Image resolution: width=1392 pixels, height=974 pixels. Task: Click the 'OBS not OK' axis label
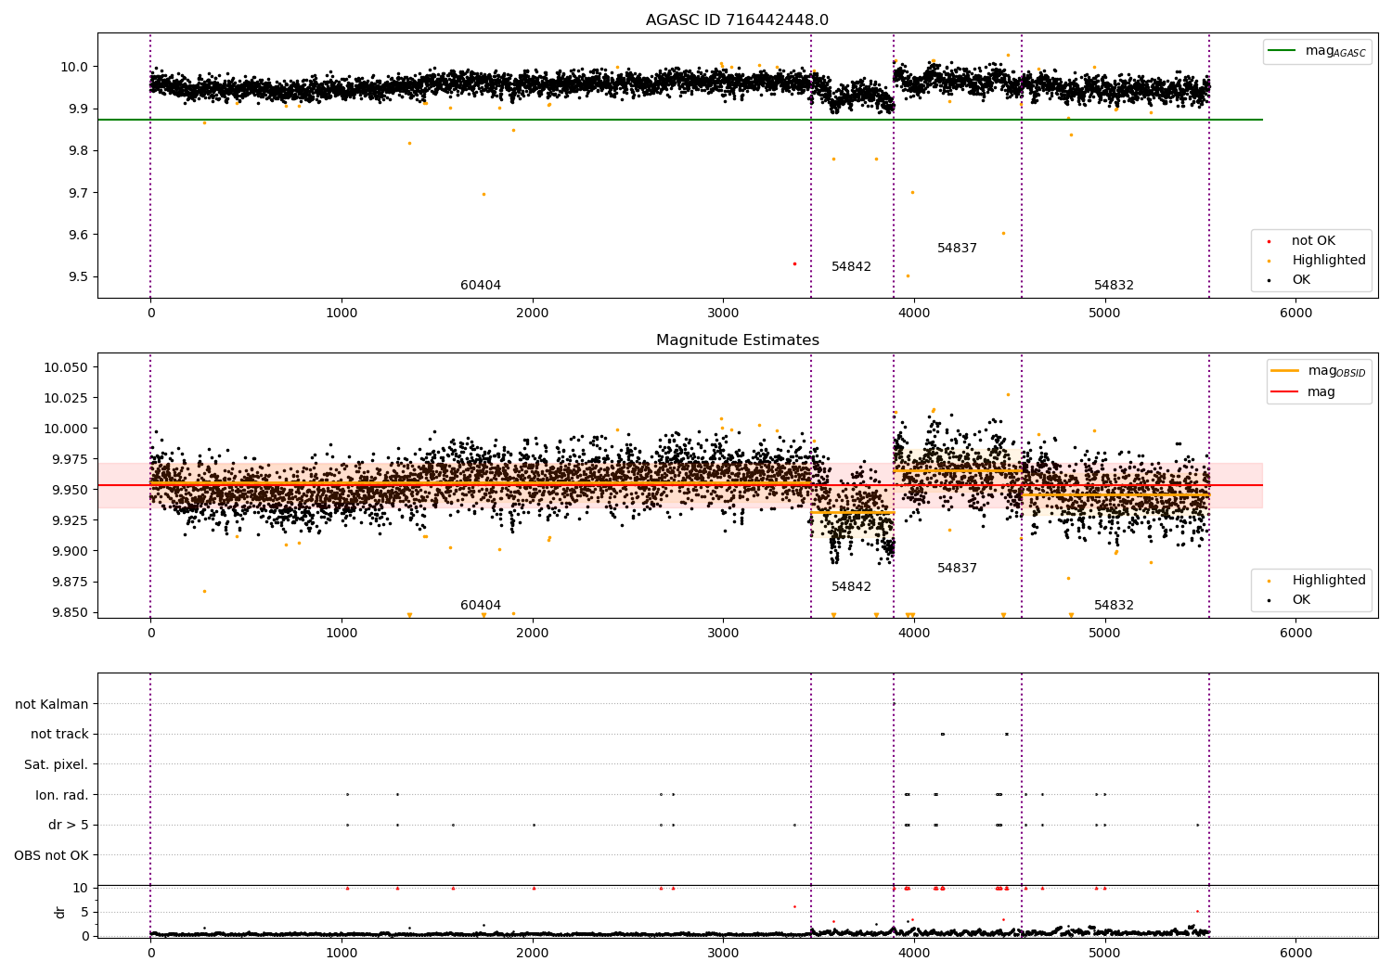(52, 856)
